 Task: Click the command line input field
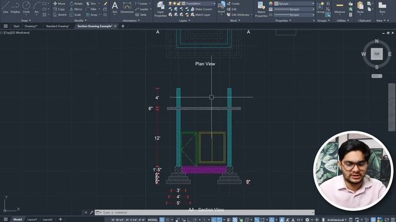[x=205, y=212]
